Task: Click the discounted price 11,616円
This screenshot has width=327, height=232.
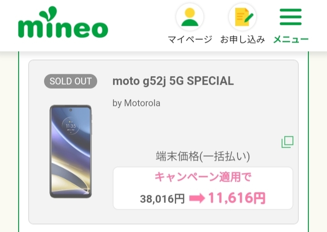Action: (237, 198)
